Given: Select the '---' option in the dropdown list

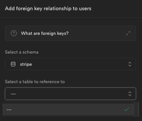Looking at the screenshot, I should pyautogui.click(x=68, y=109).
